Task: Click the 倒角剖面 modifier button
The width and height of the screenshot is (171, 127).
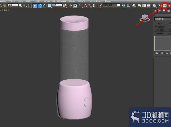Action: pyautogui.click(x=160, y=33)
